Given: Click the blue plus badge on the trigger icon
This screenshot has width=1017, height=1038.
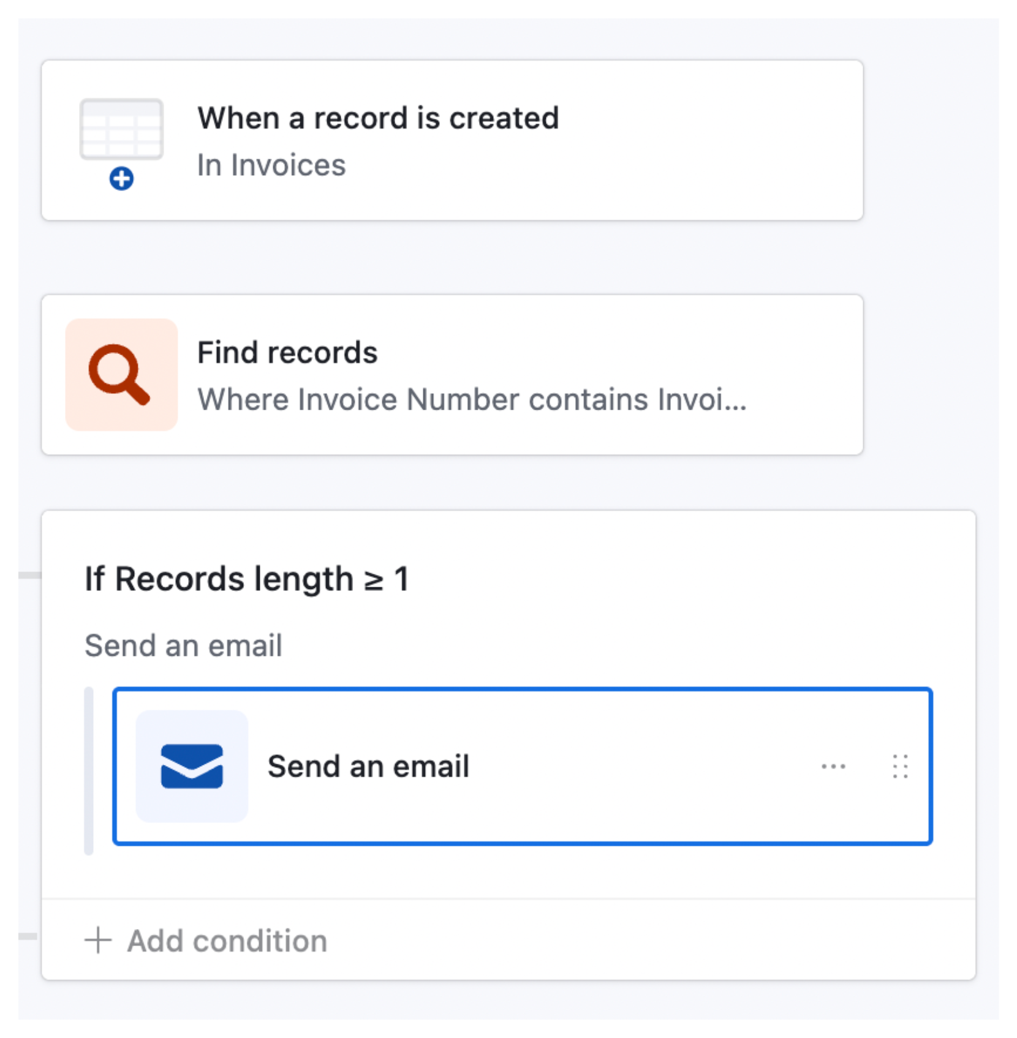Looking at the screenshot, I should click(121, 179).
